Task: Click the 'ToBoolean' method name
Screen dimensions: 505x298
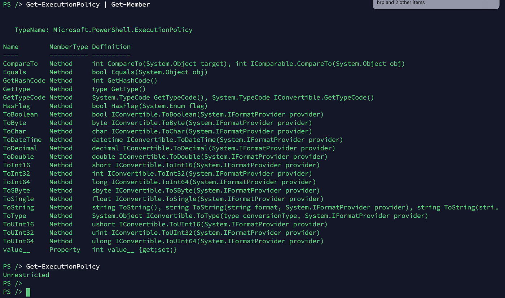Action: (x=20, y=114)
